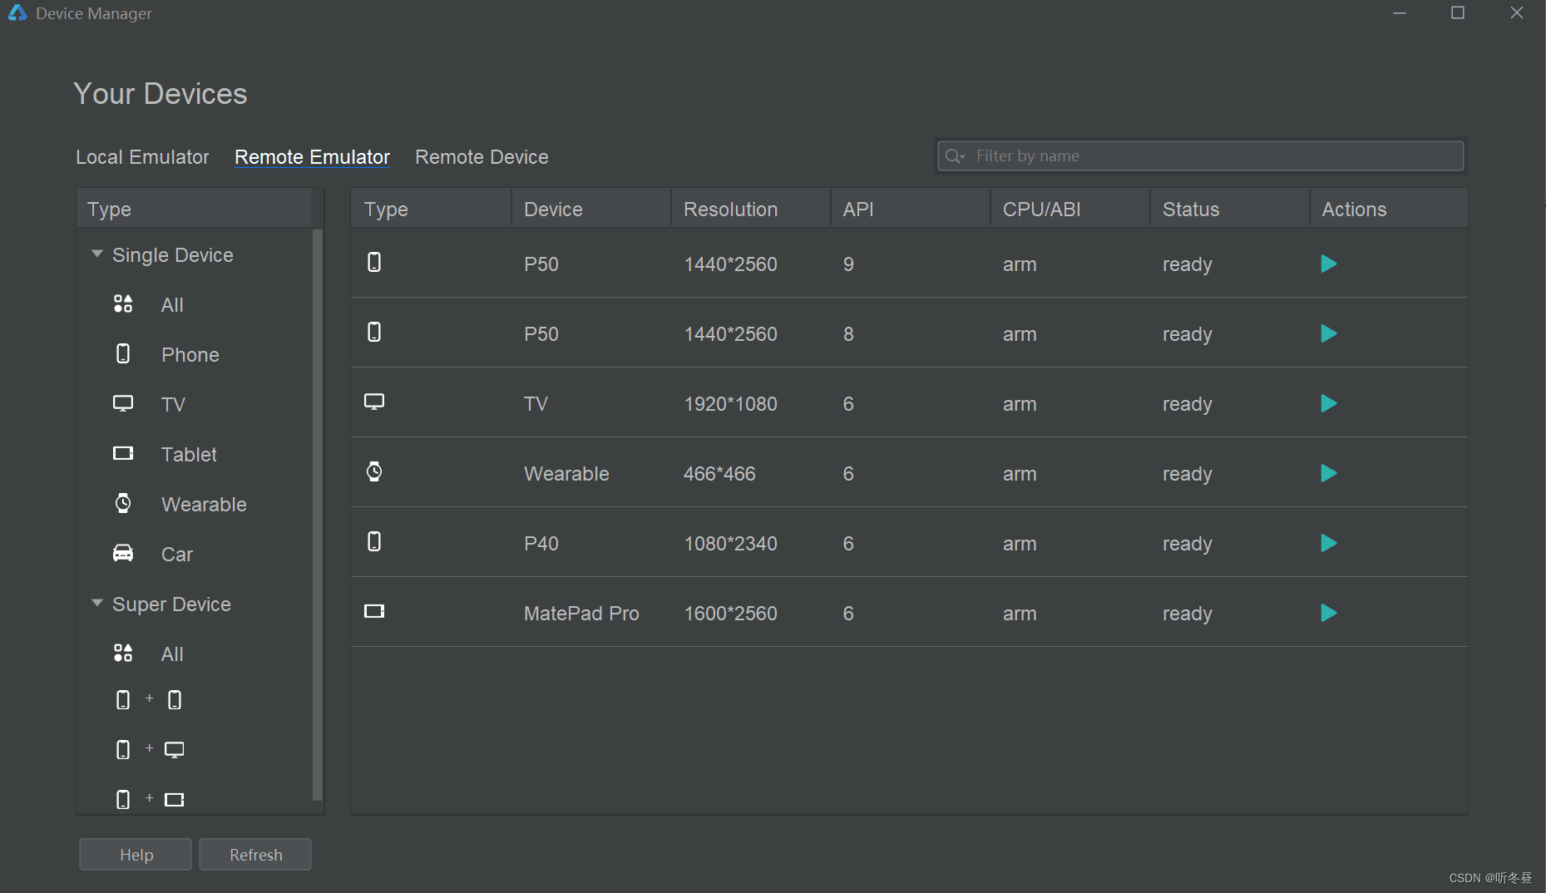Collapse the Super Device group
Screen dimensions: 1546x893
(97, 604)
